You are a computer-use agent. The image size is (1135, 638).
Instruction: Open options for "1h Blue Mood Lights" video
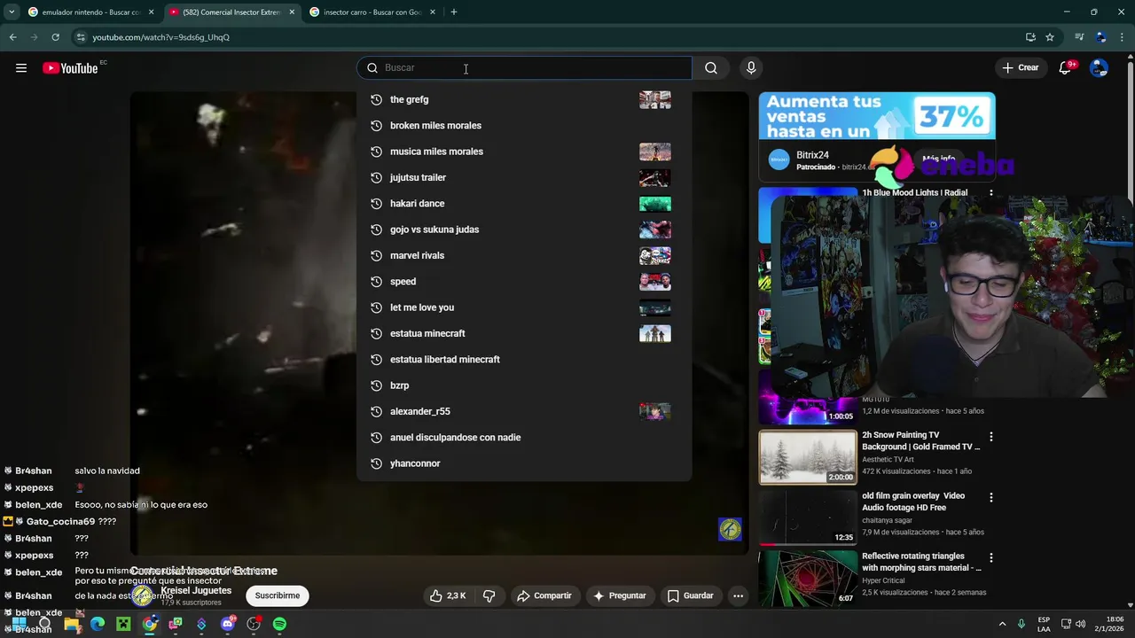point(991,193)
